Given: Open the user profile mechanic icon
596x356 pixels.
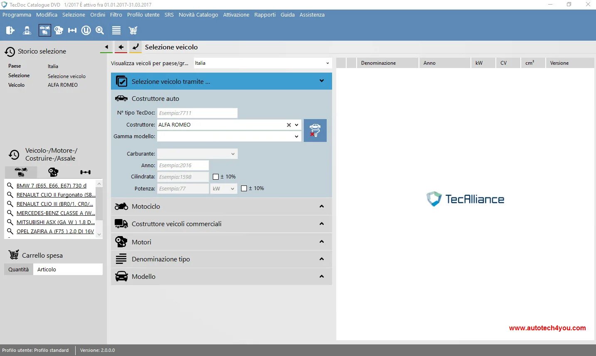Looking at the screenshot, I should (x=27, y=30).
